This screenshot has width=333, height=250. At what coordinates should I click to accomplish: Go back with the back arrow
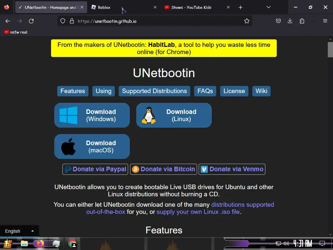8,21
